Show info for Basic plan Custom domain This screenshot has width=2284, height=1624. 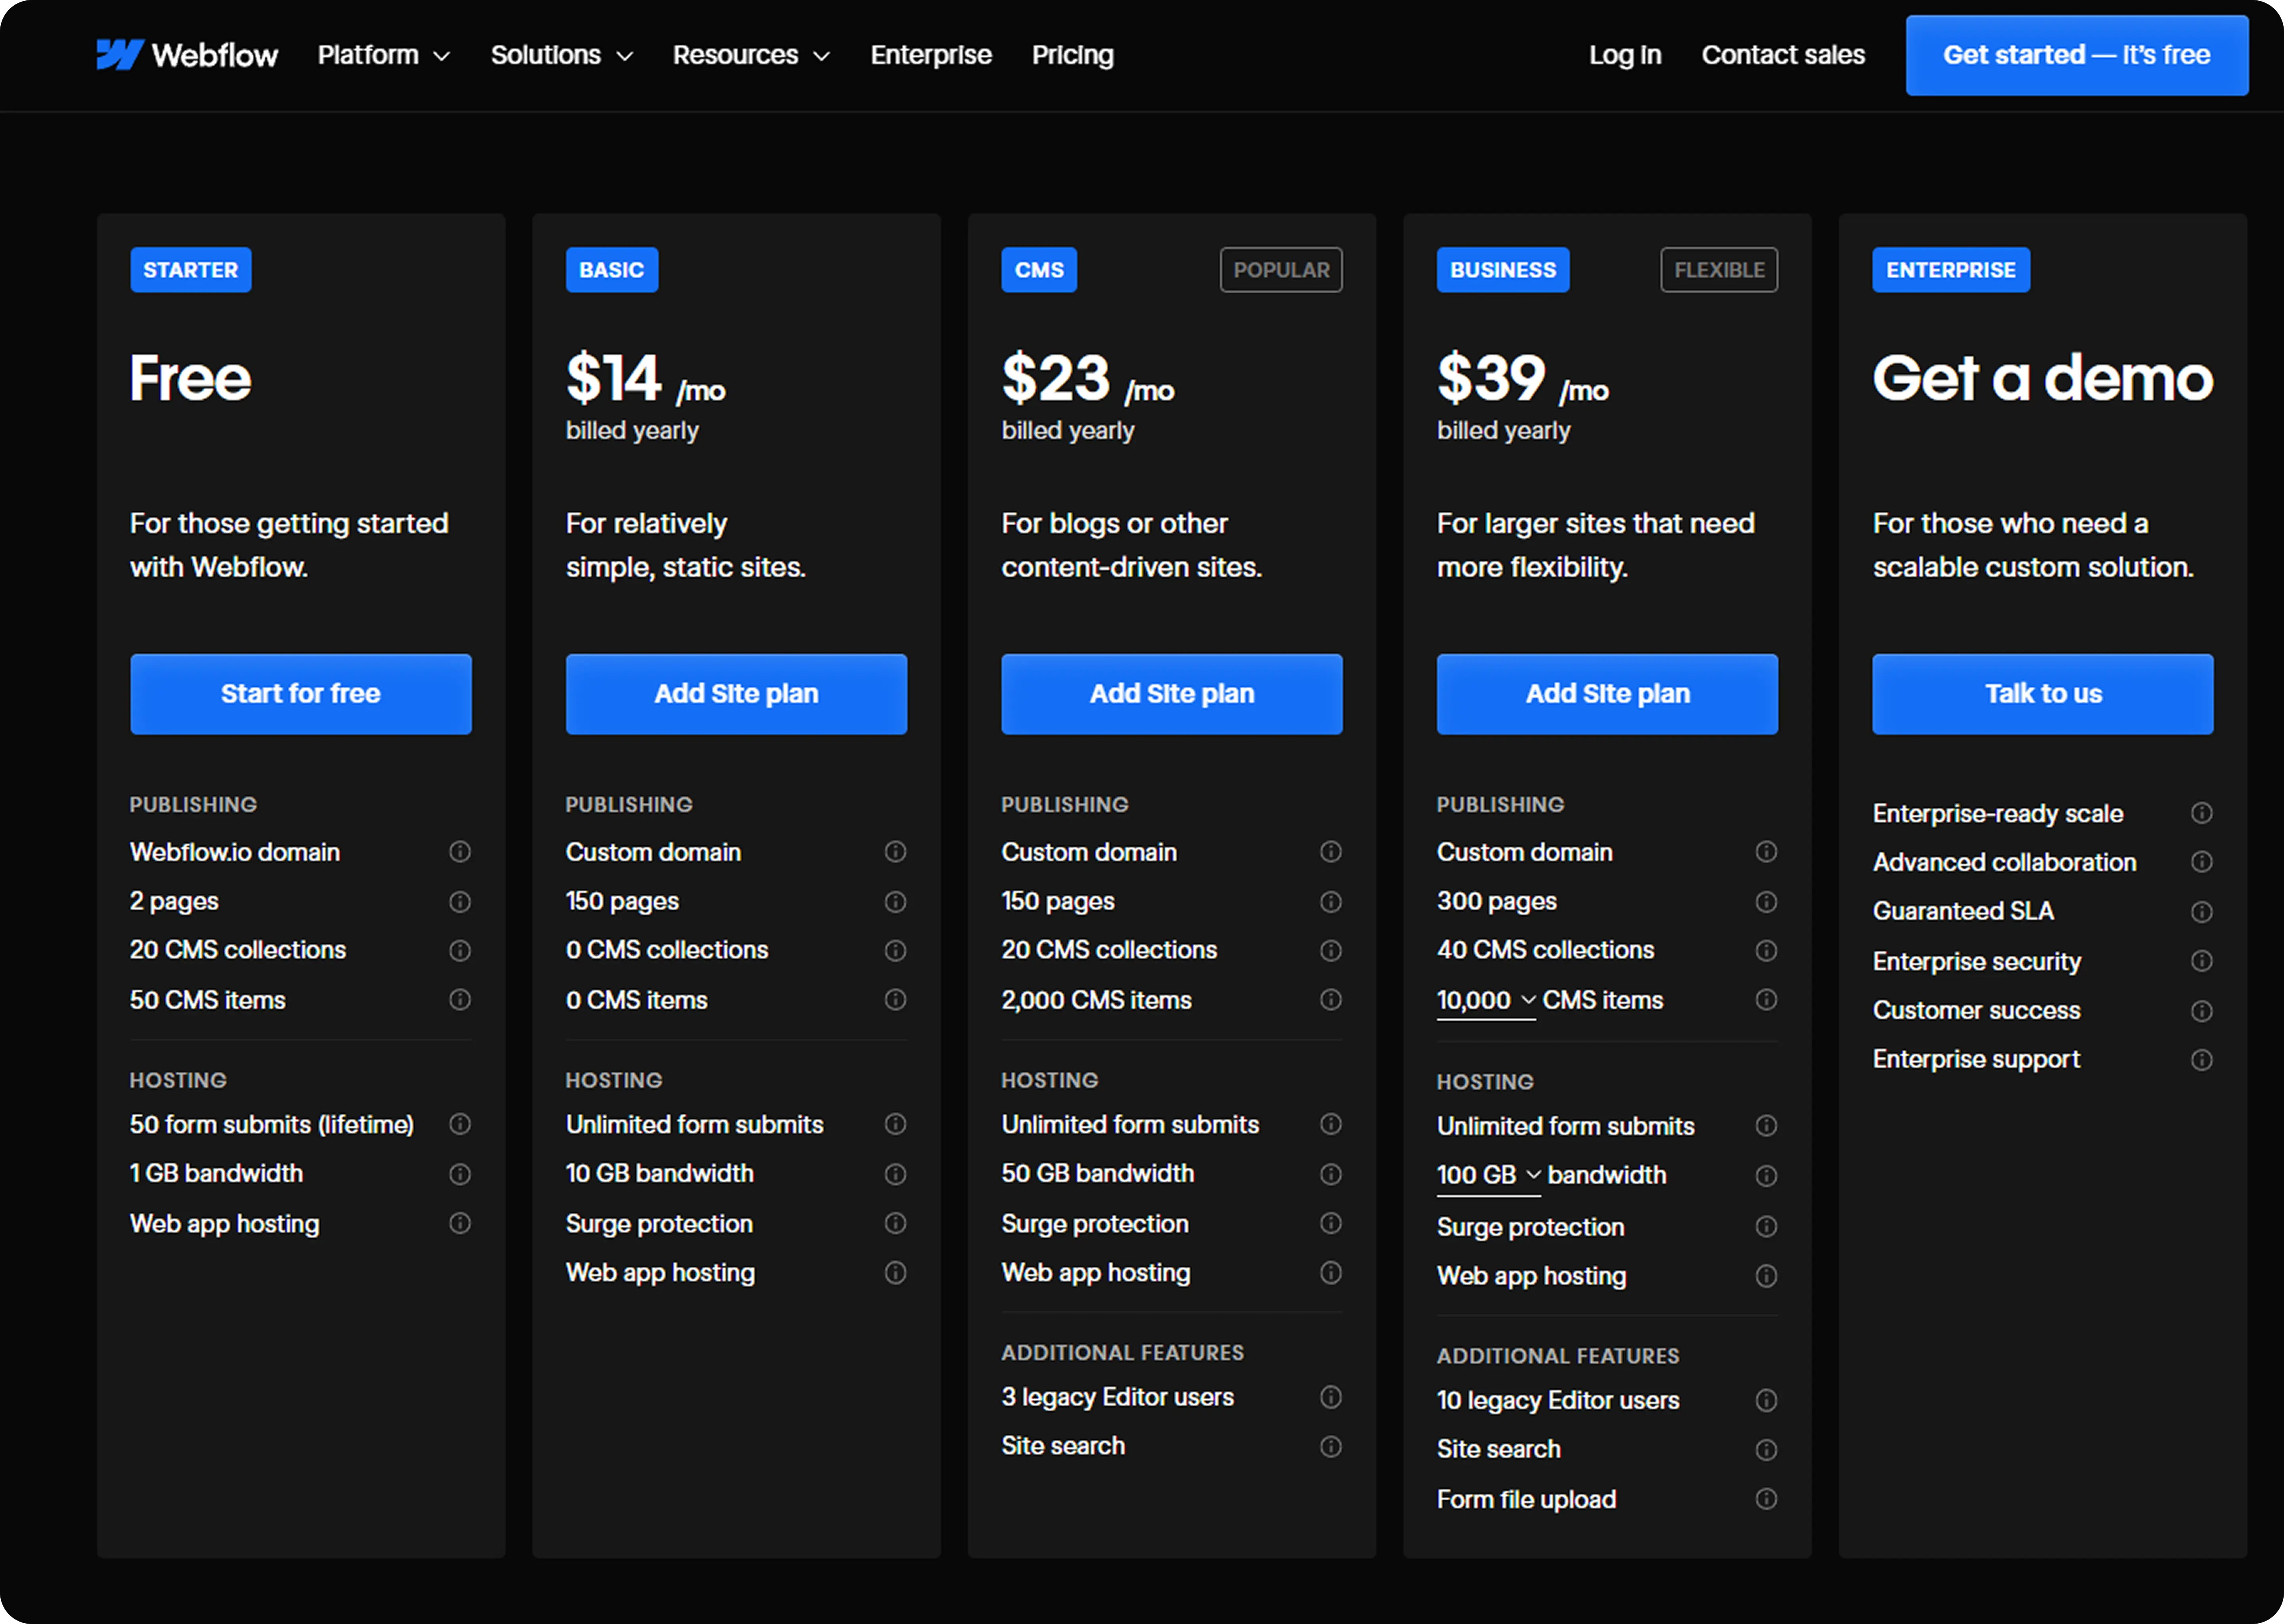(896, 852)
